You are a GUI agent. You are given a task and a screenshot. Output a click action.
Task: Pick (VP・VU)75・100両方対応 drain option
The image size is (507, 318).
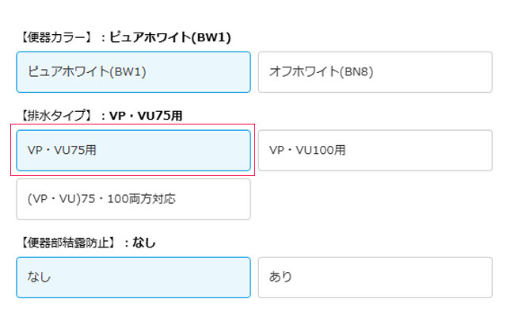click(x=133, y=199)
